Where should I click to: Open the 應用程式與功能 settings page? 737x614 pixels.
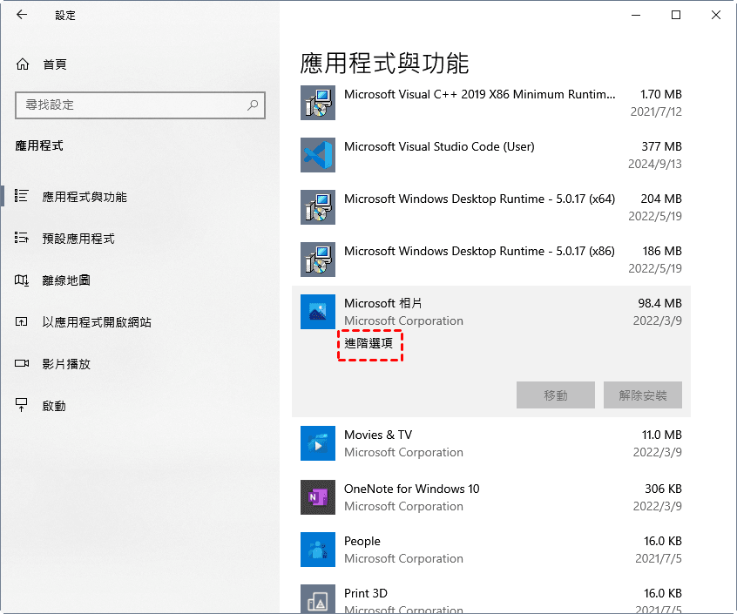pyautogui.click(x=140, y=196)
